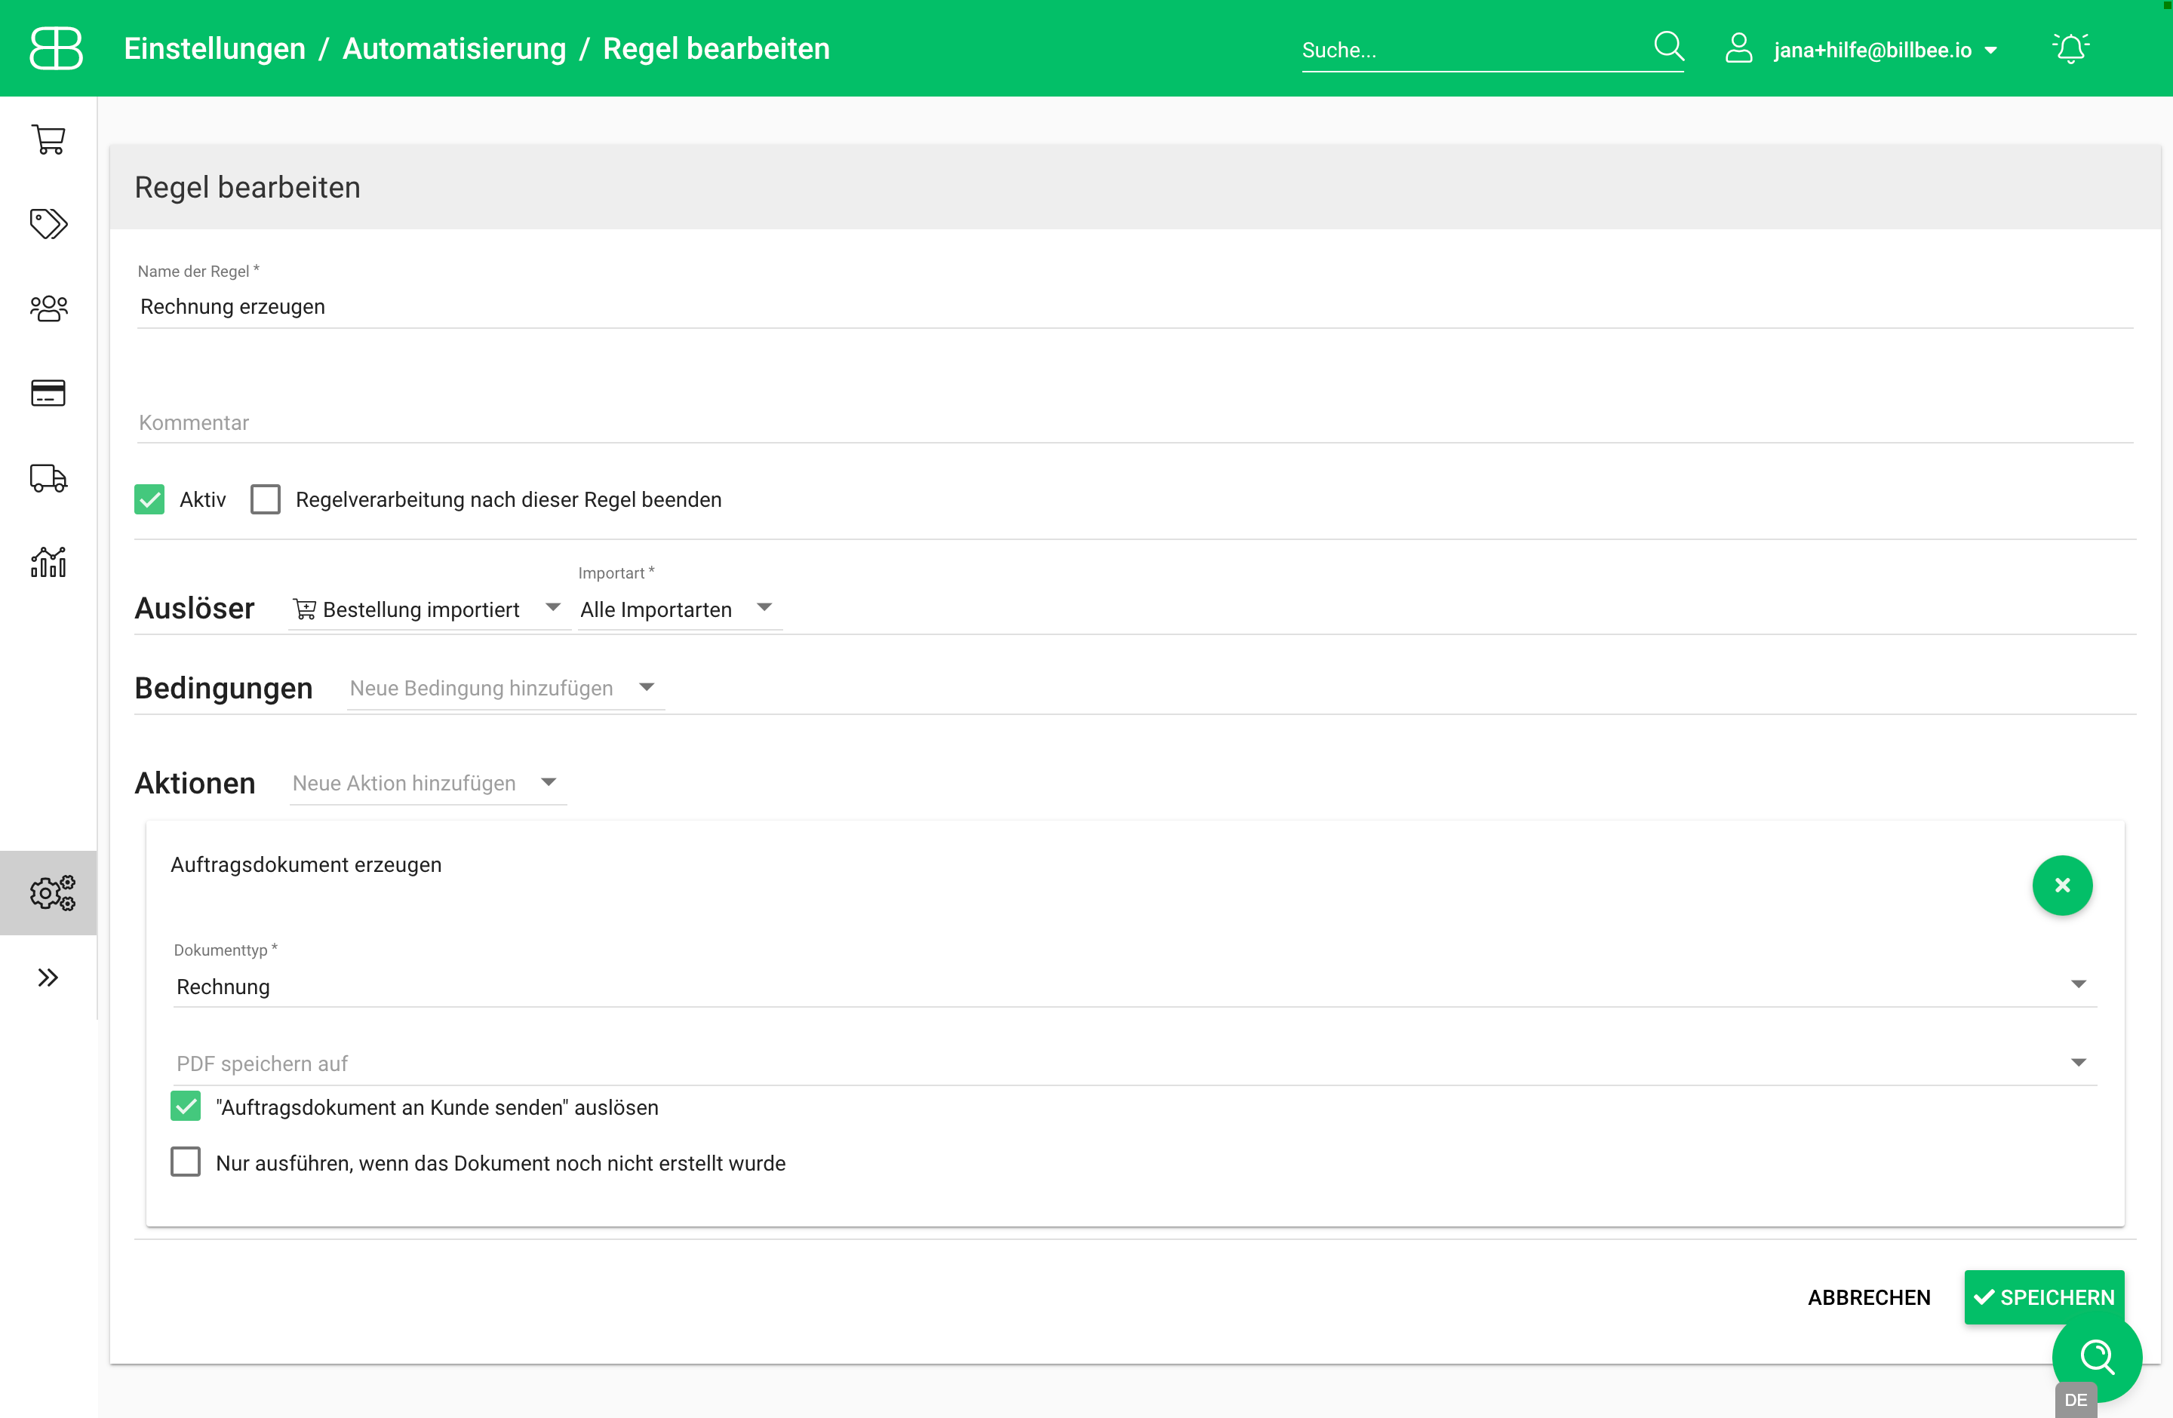Click the user profile icon in header
This screenshot has width=2173, height=1418.
[1738, 48]
